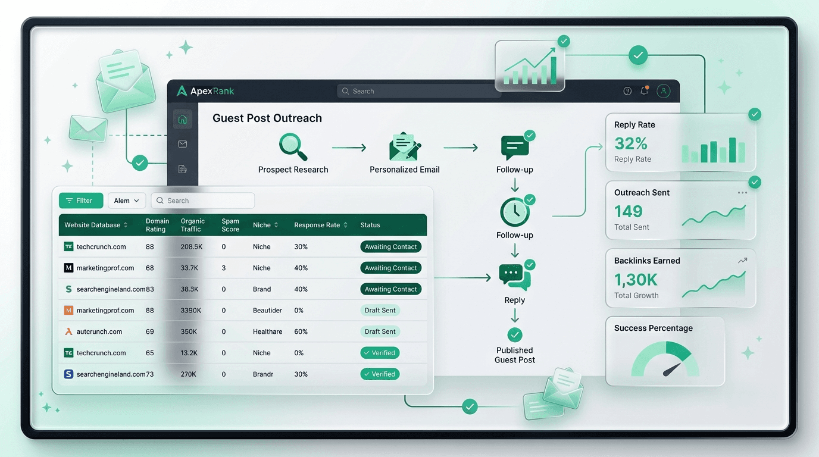819x457 pixels.
Task: Open the document icon in sidebar
Action: click(x=183, y=169)
